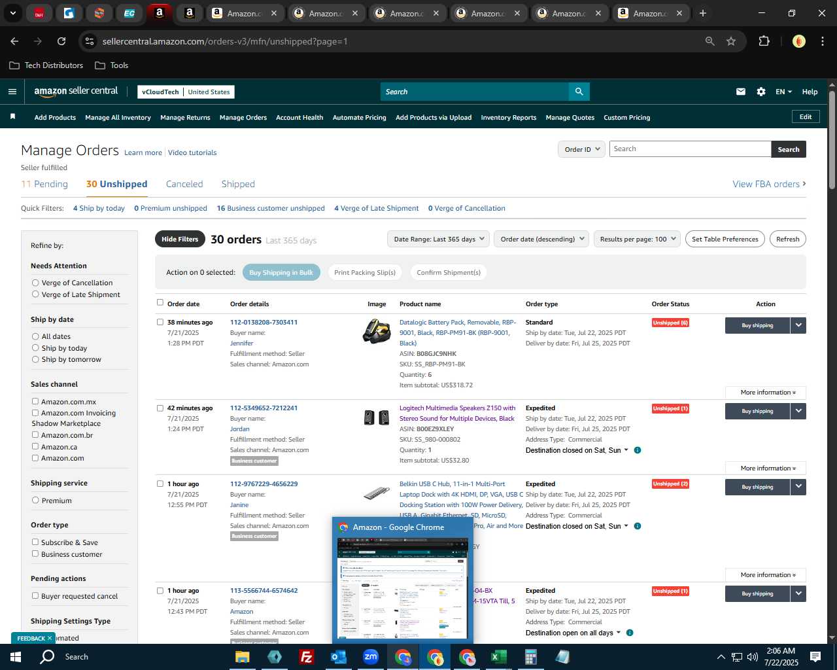Open the mail messages icon

pos(741,92)
